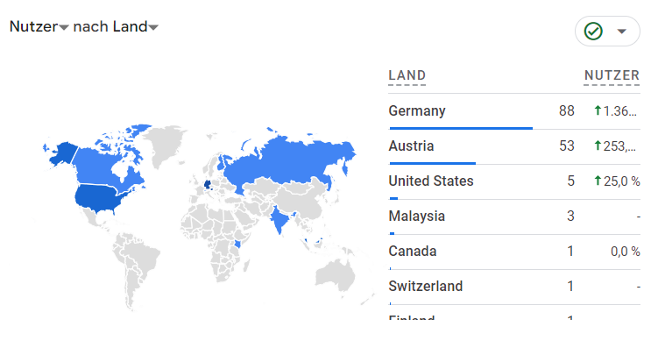Click the 25,0 % up arrow icon
The width and height of the screenshot is (658, 362).
598,181
